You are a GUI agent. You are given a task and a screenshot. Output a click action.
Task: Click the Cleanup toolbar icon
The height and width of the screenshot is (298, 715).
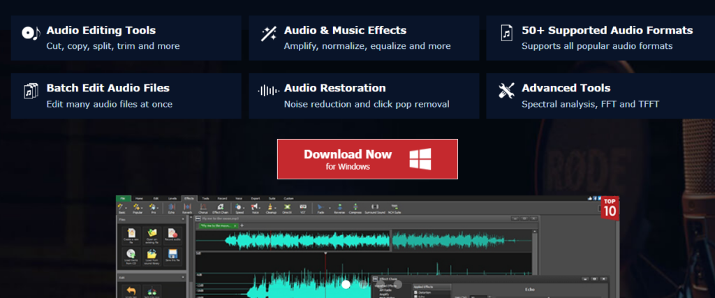[x=270, y=207]
